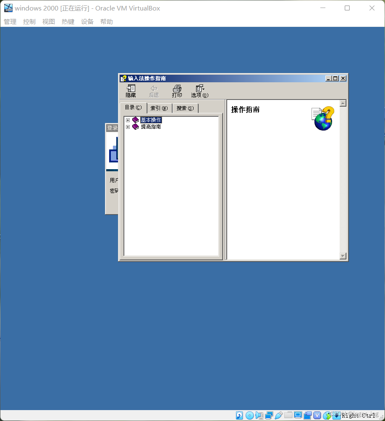The height and width of the screenshot is (421, 385).
Task: Click the mouse integration status bar icon
Action: pyautogui.click(x=327, y=416)
